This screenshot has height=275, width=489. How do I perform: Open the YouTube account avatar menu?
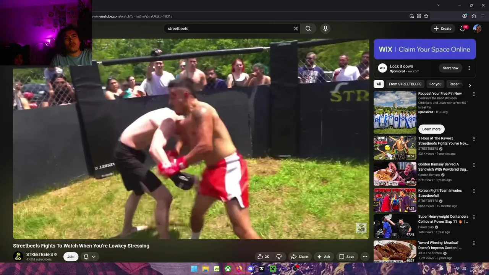coord(477,29)
